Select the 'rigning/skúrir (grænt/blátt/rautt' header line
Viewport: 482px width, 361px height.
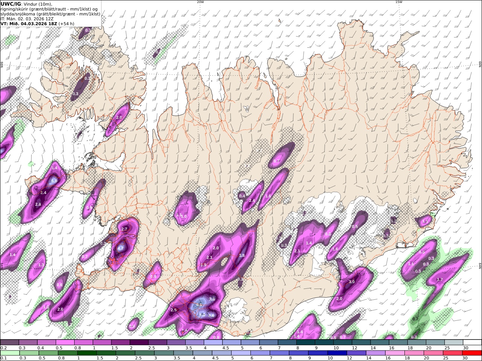(x=49, y=9)
